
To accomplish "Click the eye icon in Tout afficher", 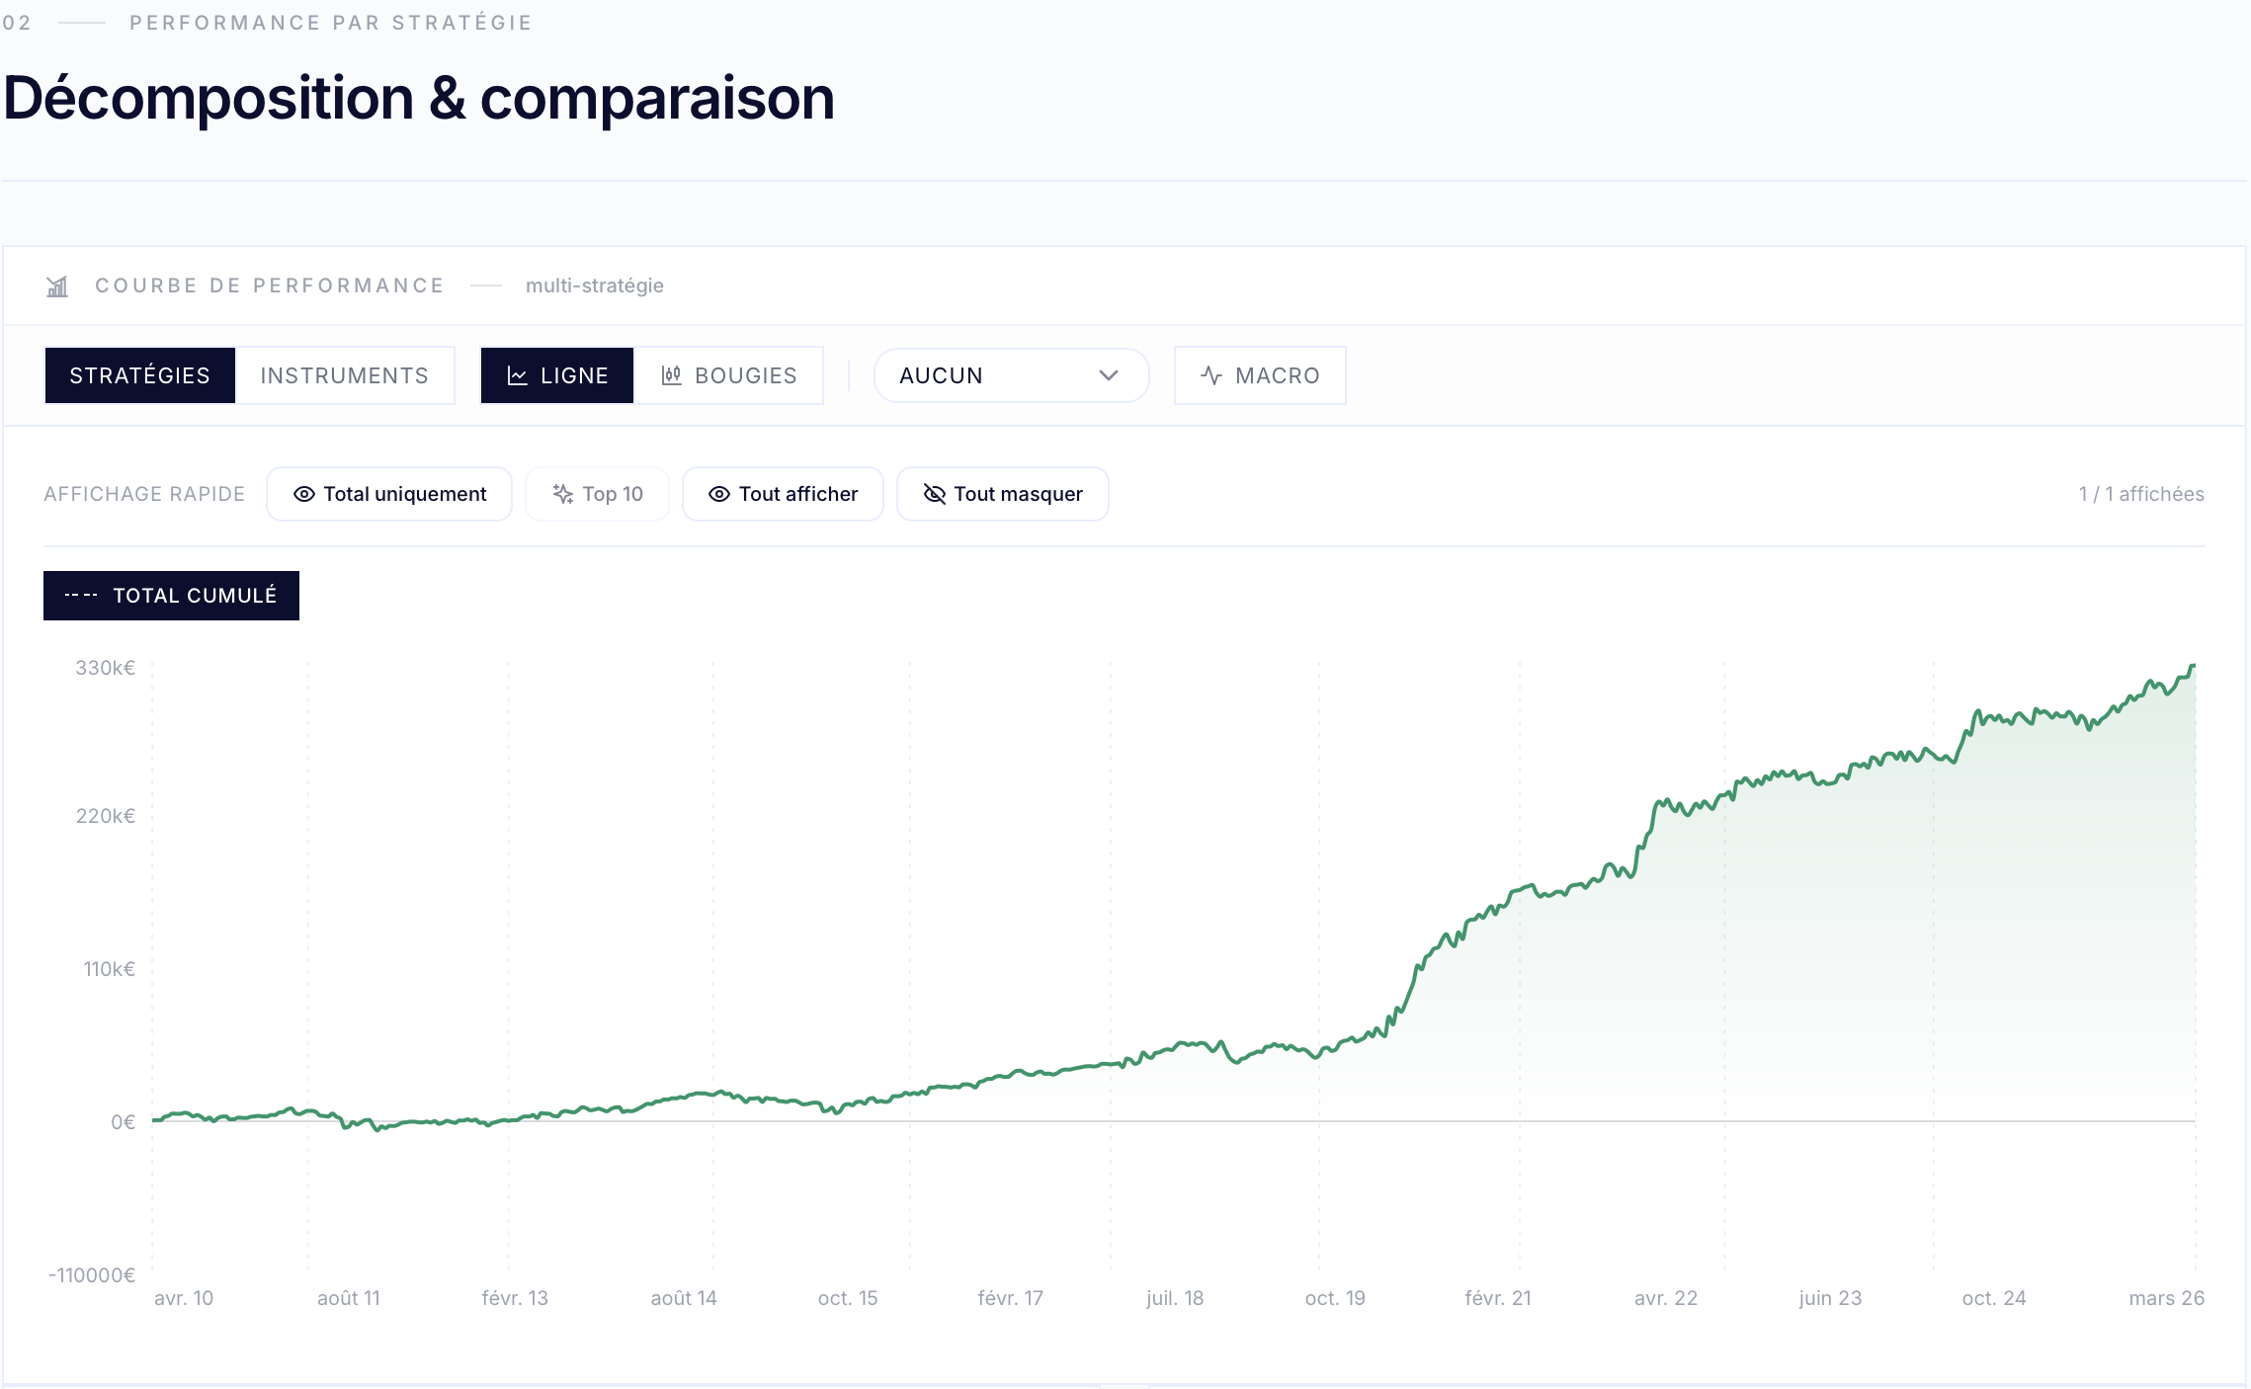I will coord(719,494).
